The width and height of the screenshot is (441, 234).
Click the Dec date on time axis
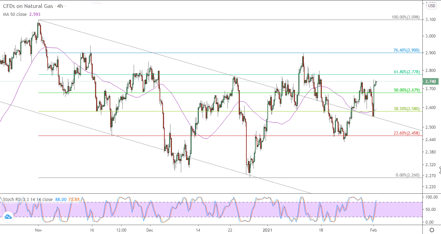(150, 230)
